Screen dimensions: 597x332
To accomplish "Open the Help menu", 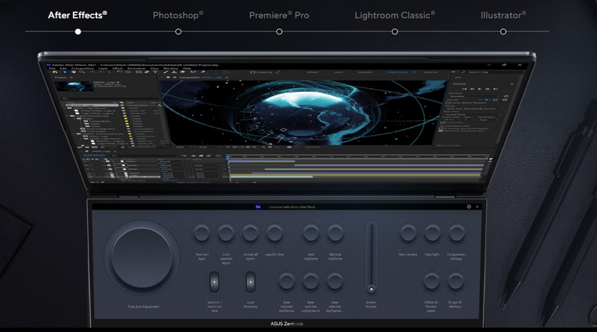I will 187,68.
